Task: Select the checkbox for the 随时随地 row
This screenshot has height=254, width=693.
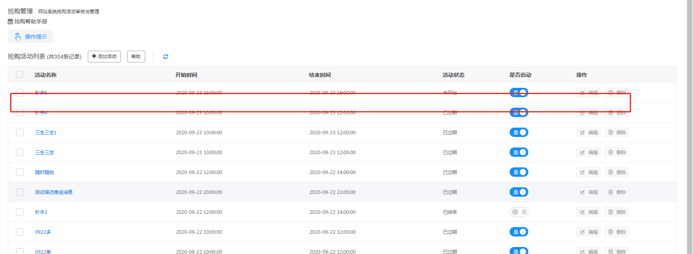Action: [20, 172]
